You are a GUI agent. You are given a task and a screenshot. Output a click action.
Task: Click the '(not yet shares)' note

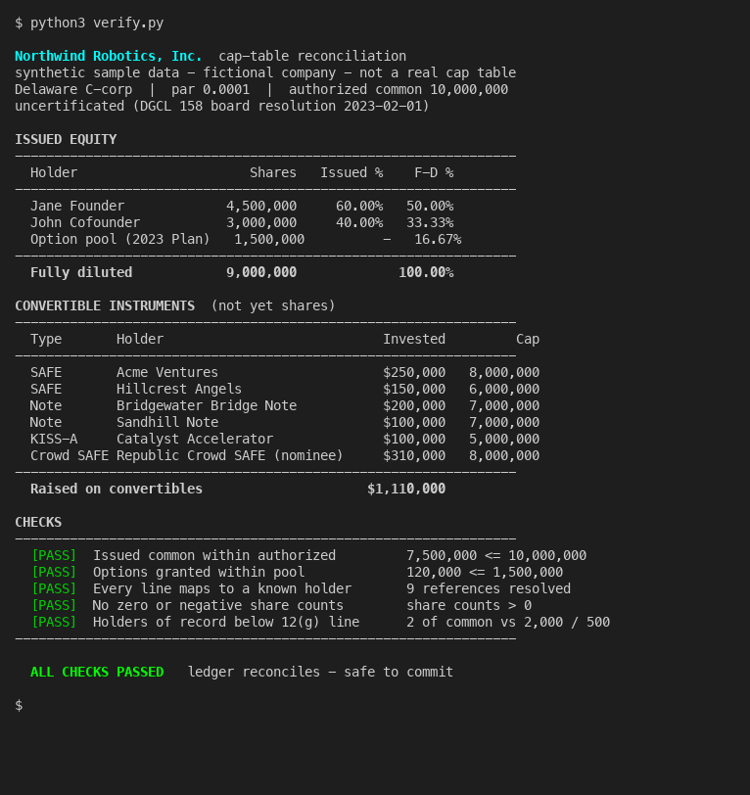(273, 305)
